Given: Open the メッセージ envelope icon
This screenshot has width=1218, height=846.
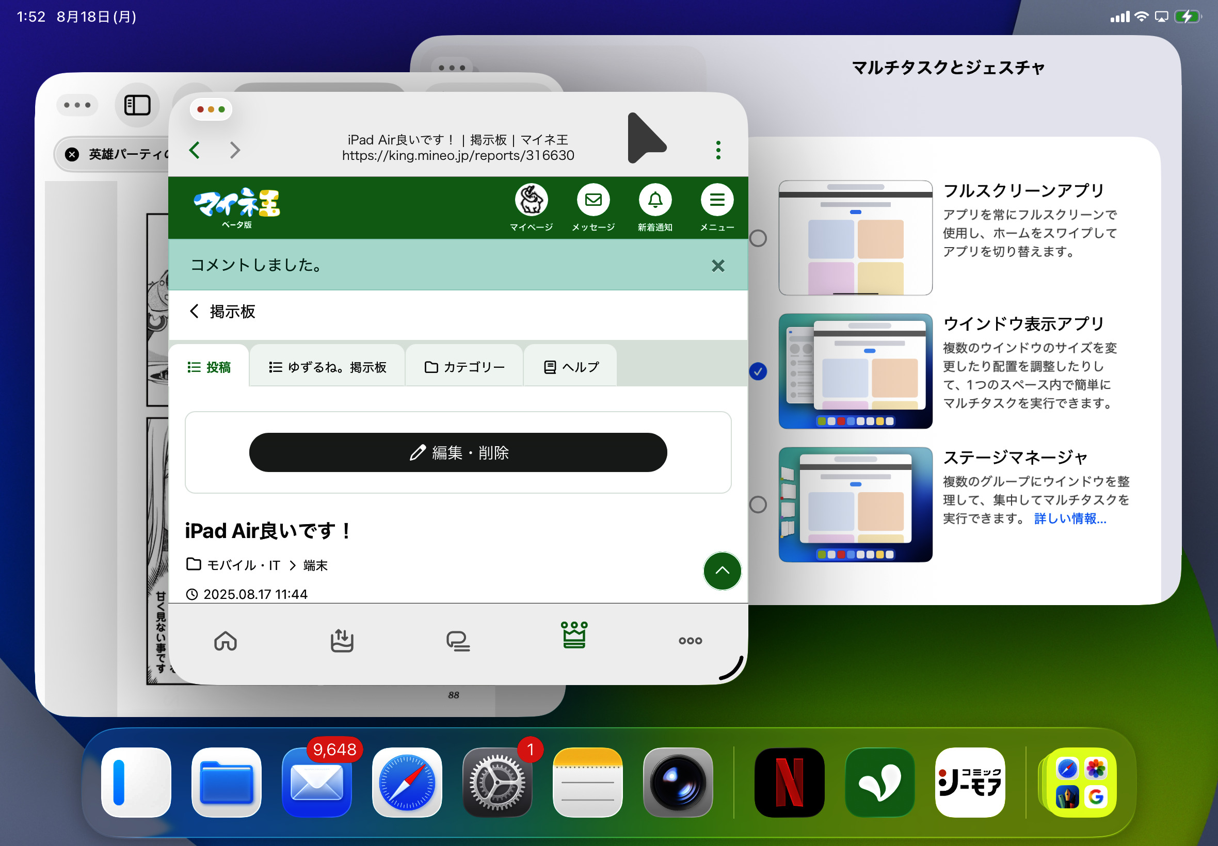Looking at the screenshot, I should point(593,200).
